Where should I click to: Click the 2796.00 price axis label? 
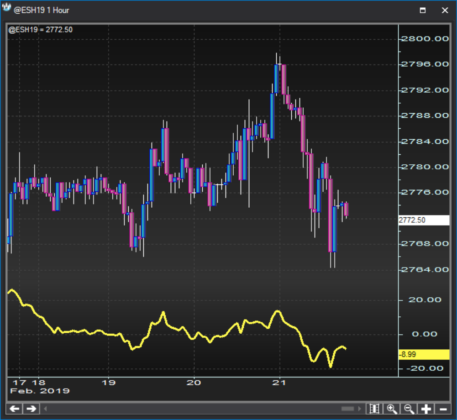425,64
